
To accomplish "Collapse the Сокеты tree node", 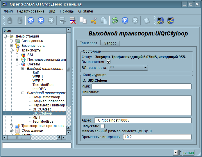I will (x=17, y=64).
